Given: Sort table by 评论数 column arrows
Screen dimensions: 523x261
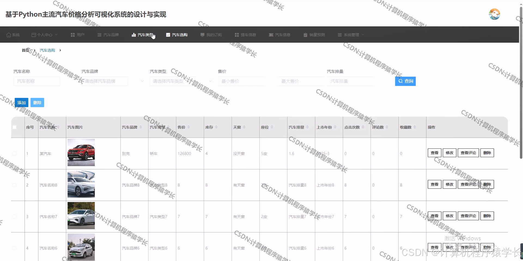Looking at the screenshot, I should 387,127.
